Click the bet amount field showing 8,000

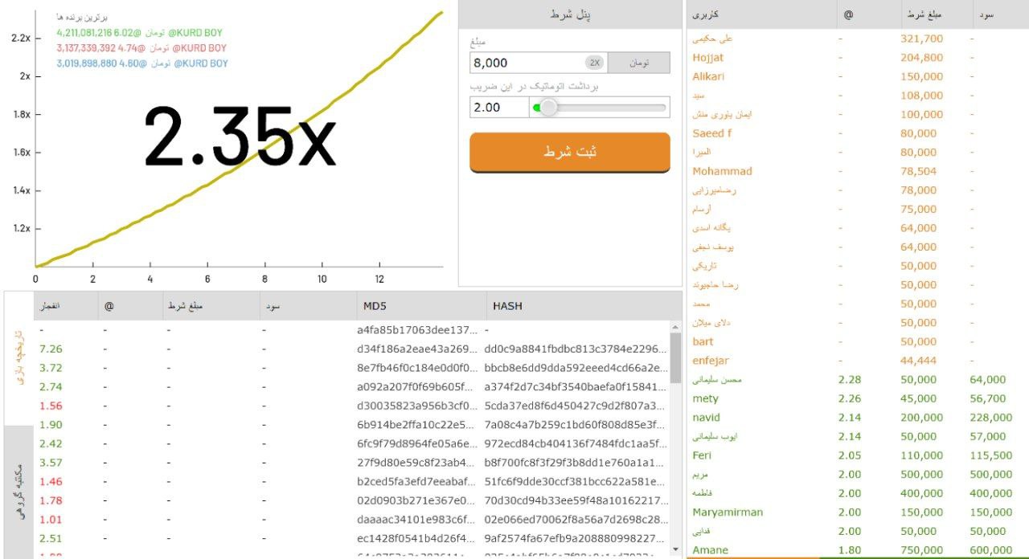coord(527,63)
